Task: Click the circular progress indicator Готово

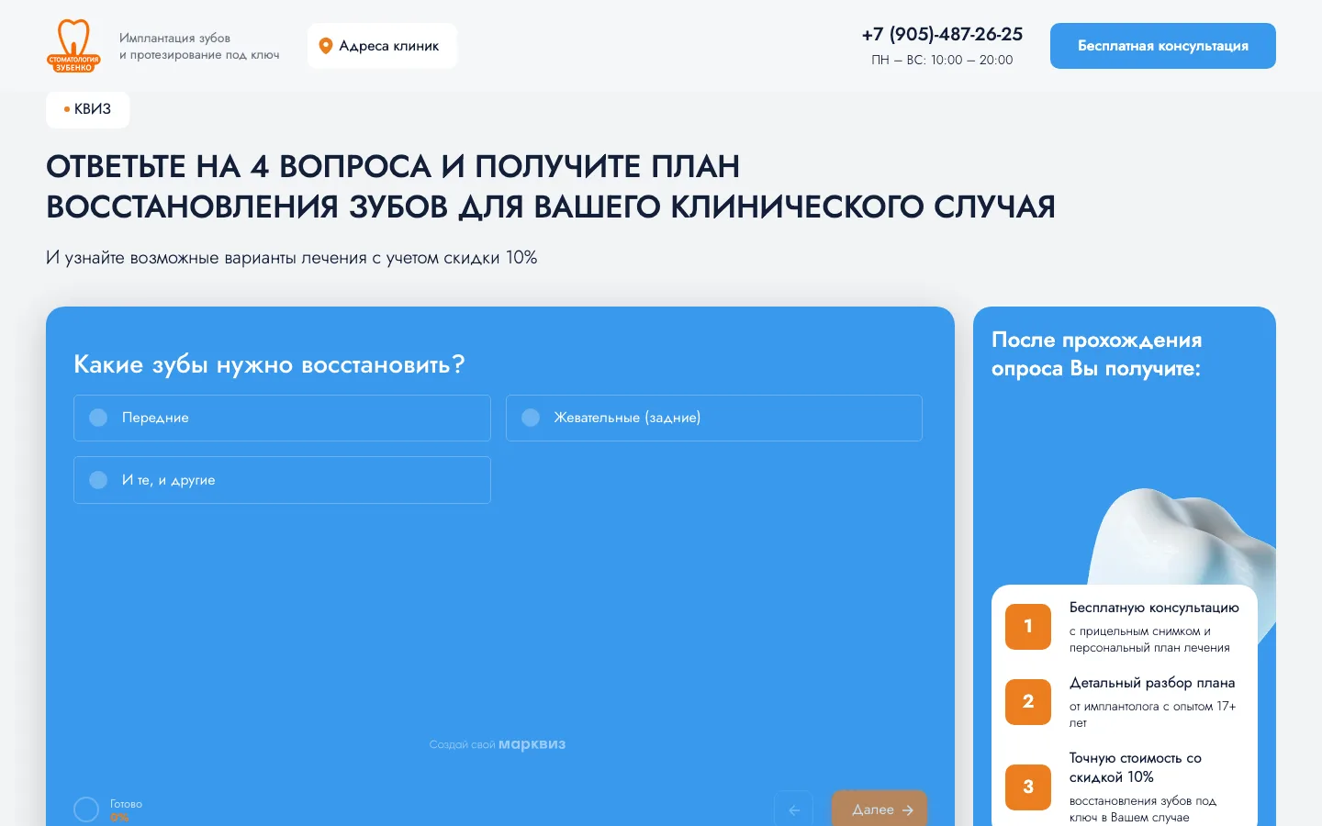Action: (x=86, y=809)
